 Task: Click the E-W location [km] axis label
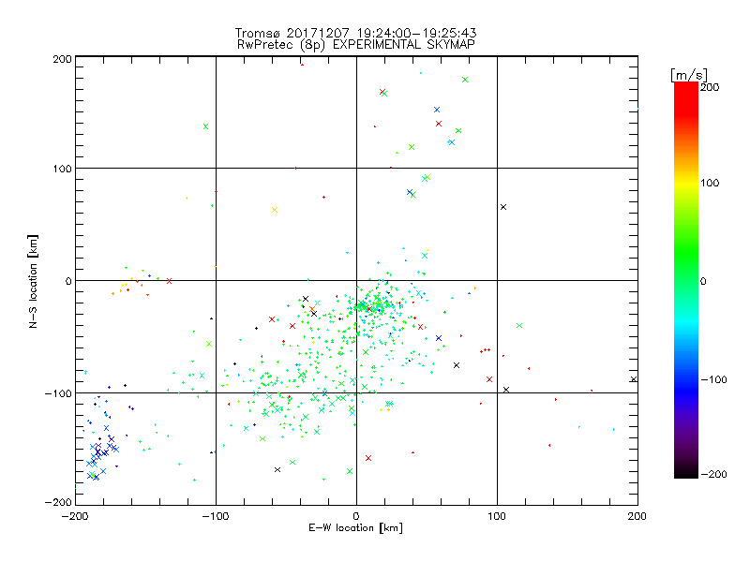tap(356, 527)
